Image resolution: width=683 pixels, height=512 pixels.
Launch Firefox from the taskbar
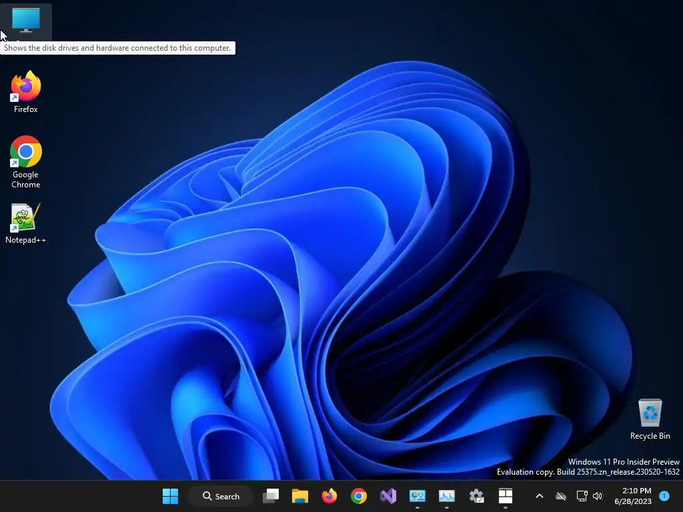(x=329, y=496)
